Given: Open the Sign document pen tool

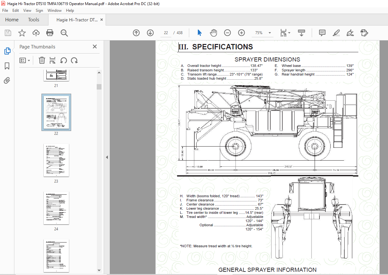Looking at the screenshot, I should (350, 33).
